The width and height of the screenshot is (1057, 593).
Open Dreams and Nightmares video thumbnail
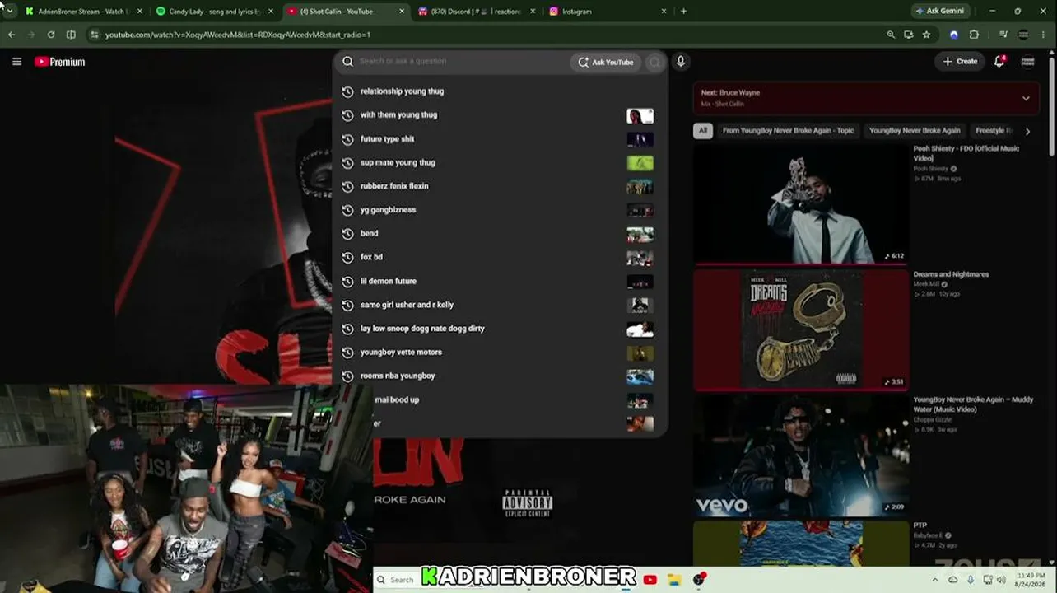[x=801, y=329]
